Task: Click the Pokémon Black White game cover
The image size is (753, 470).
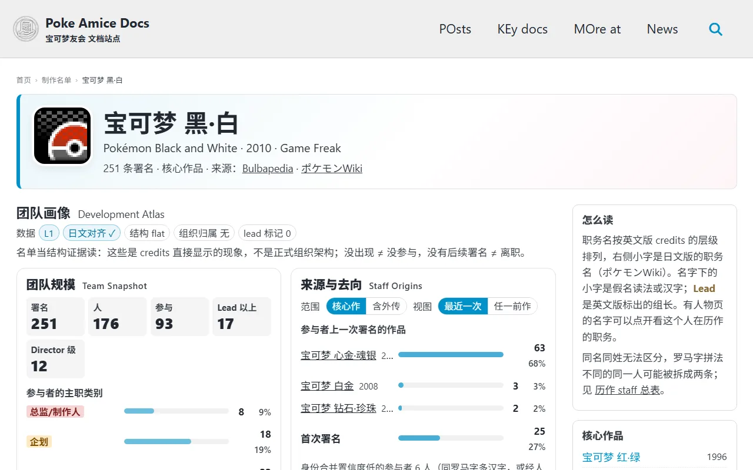Action: (62, 136)
